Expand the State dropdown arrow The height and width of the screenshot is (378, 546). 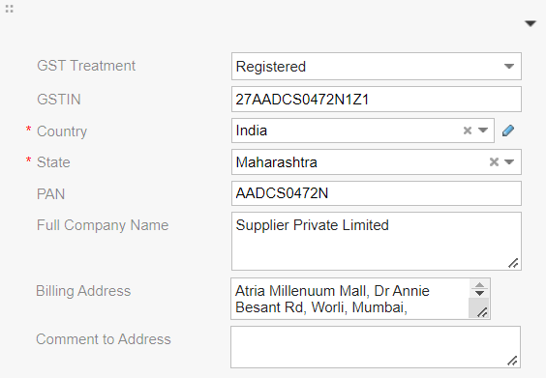coord(509,161)
